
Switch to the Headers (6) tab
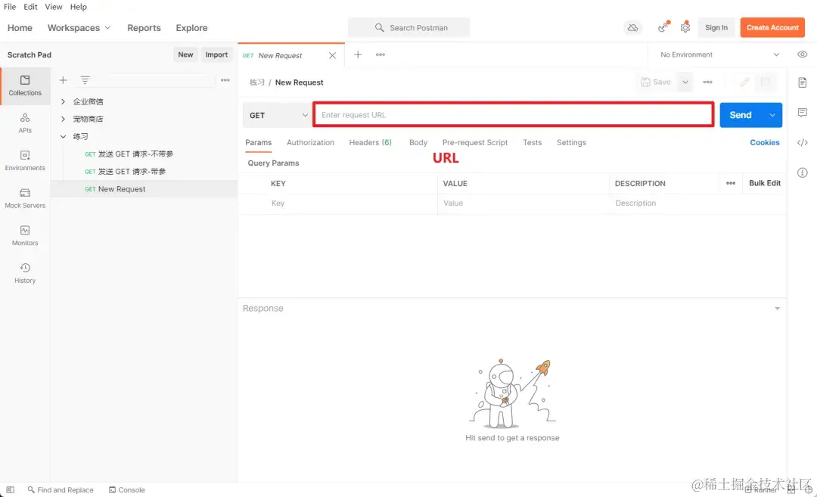[371, 142]
